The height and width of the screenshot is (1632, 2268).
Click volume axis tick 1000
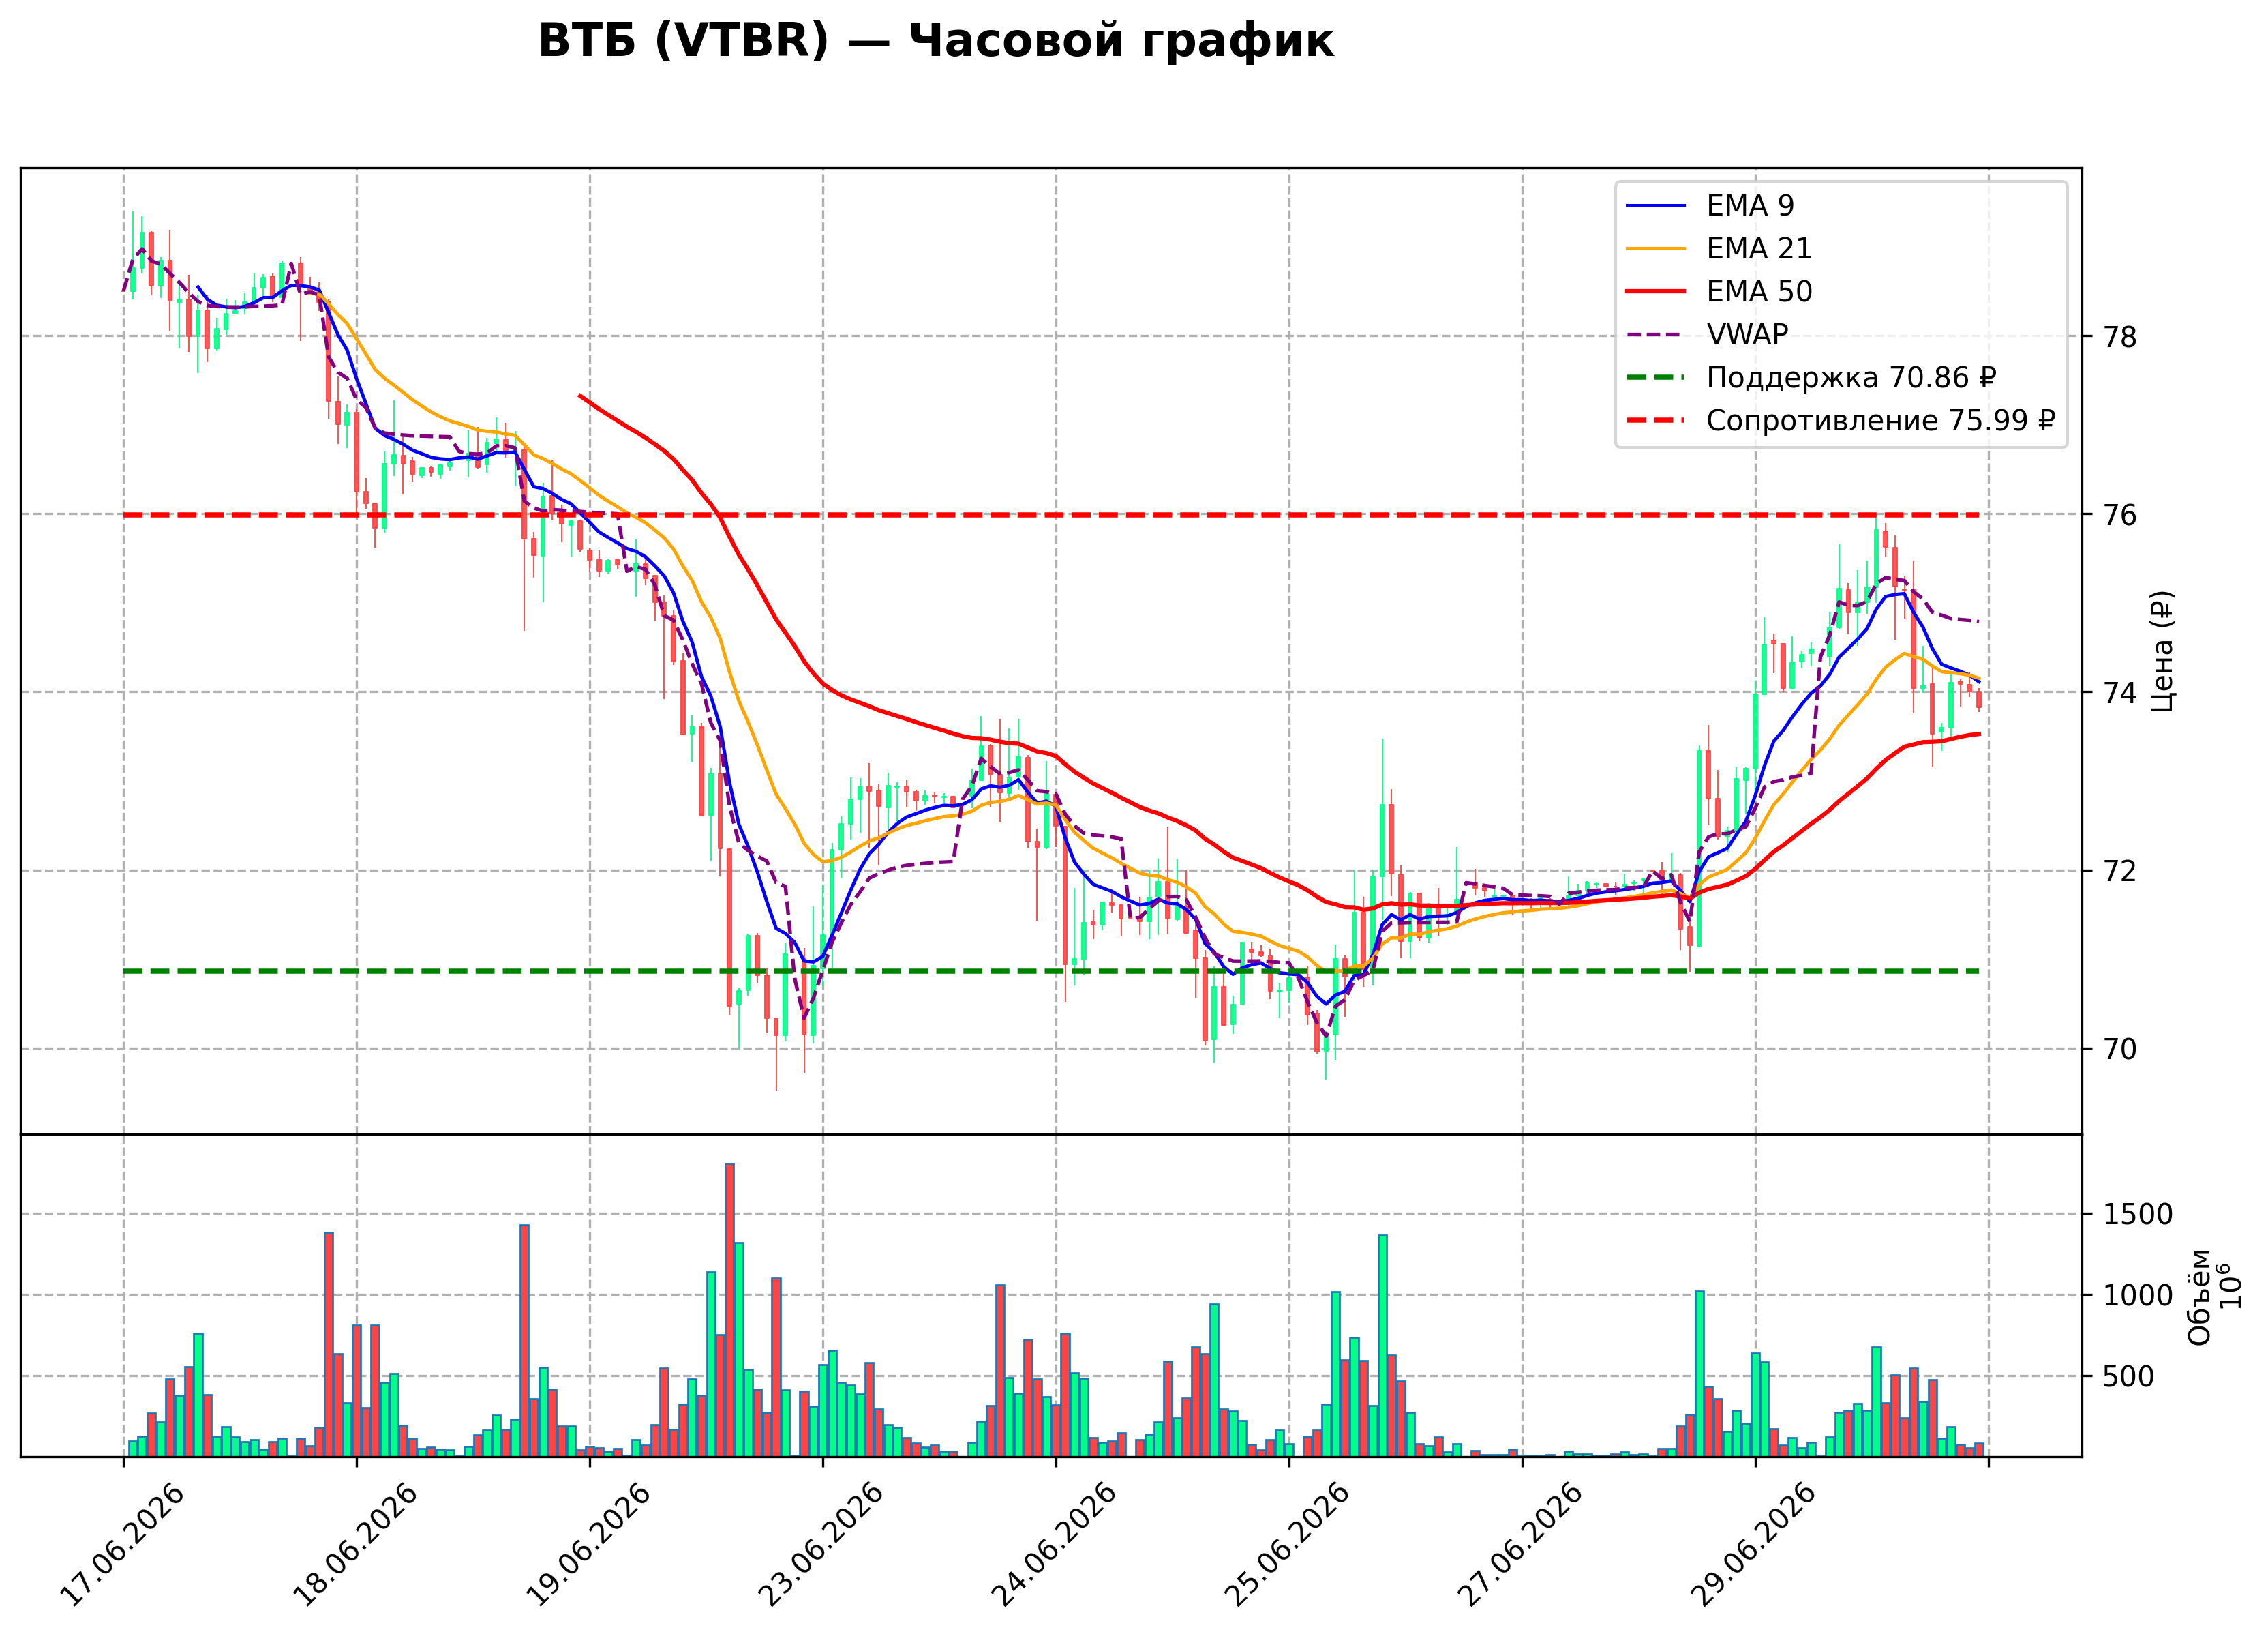[x=2138, y=1296]
